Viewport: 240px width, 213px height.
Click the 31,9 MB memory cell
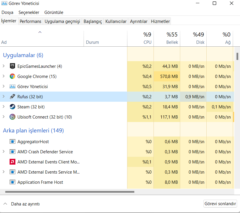pos(167,87)
